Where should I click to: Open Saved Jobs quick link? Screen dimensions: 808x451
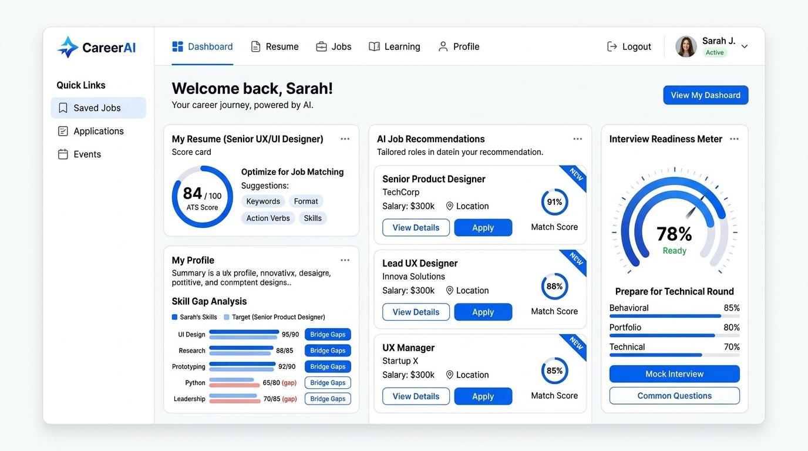(x=99, y=108)
